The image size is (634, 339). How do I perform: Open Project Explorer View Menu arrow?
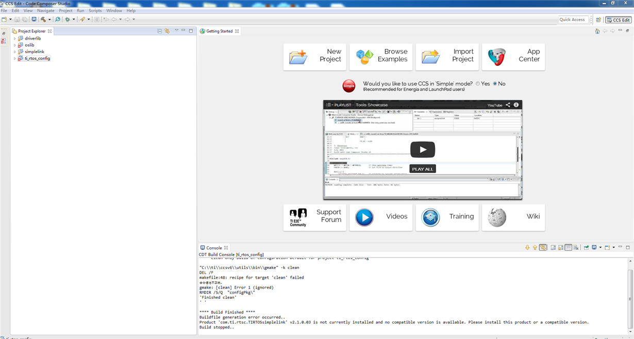pos(176,30)
